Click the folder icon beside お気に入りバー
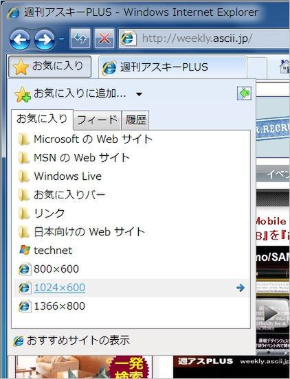This screenshot has width=290, height=379. pyautogui.click(x=24, y=195)
